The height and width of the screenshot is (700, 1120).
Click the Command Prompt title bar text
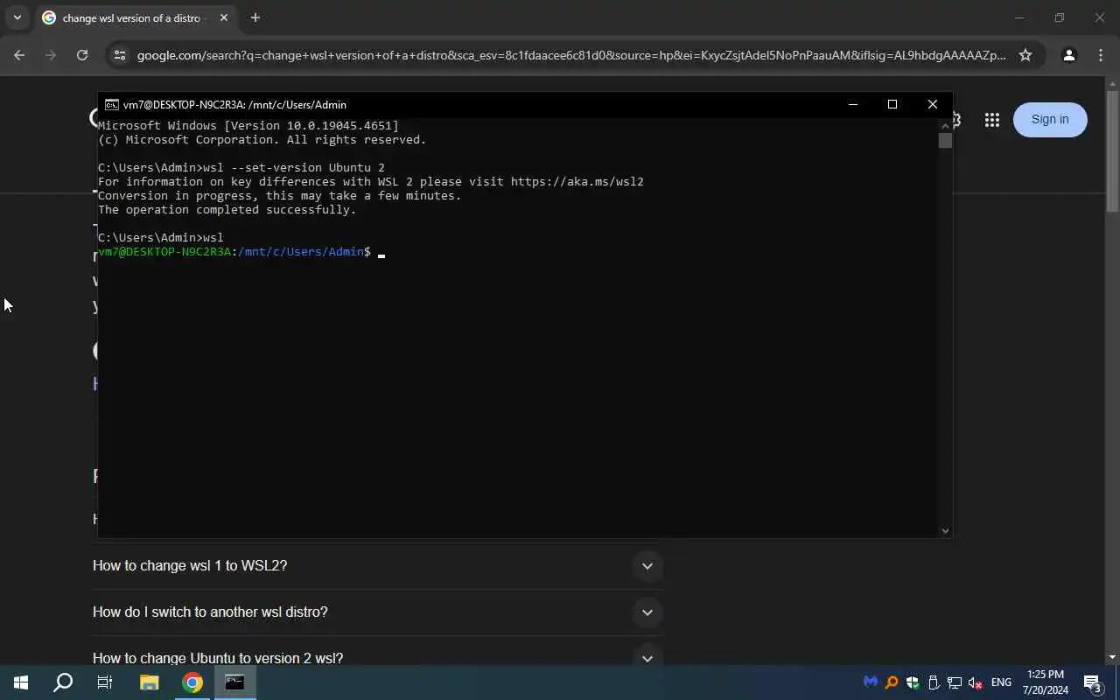tap(234, 105)
